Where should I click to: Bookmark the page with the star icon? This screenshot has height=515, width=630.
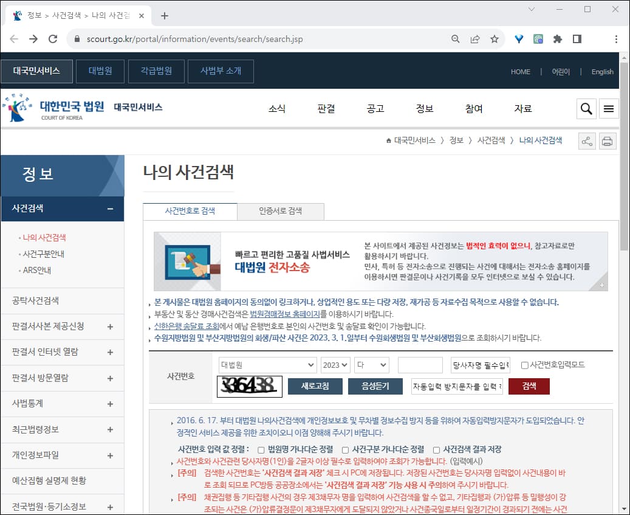point(495,38)
